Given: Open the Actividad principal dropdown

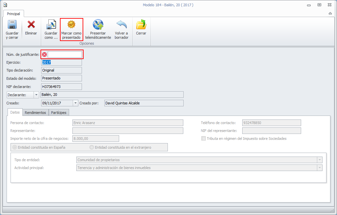Looking at the screenshot, I should (x=320, y=168).
